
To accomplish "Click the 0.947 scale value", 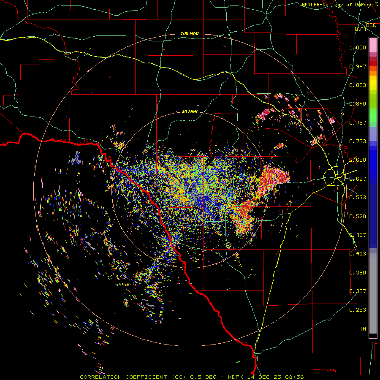I will pyautogui.click(x=358, y=66).
